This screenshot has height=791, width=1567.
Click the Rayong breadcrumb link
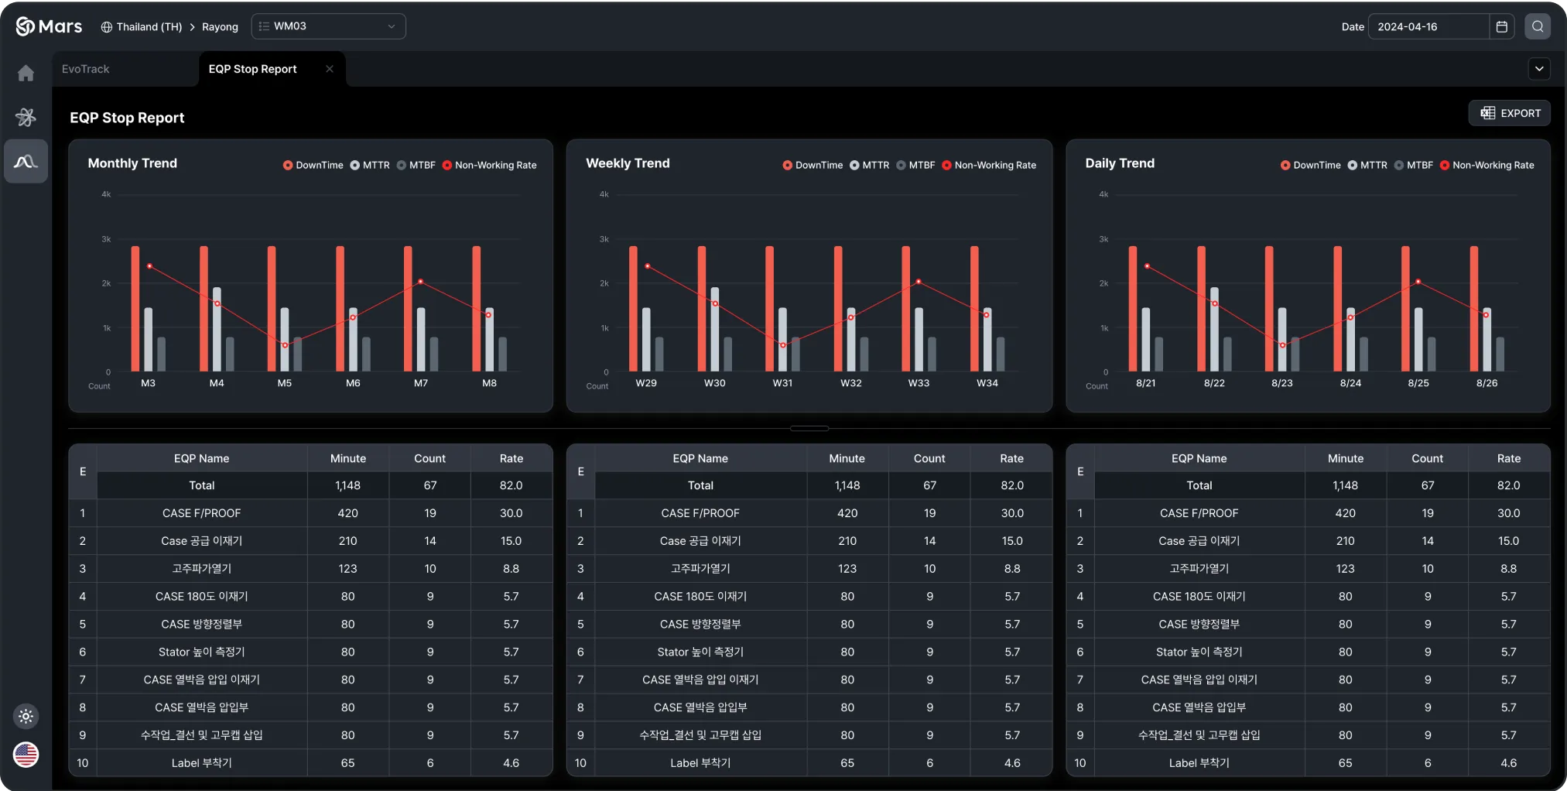(x=220, y=27)
